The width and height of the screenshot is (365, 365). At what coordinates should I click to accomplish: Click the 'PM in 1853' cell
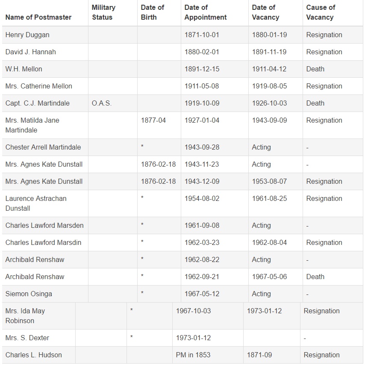[193, 355]
